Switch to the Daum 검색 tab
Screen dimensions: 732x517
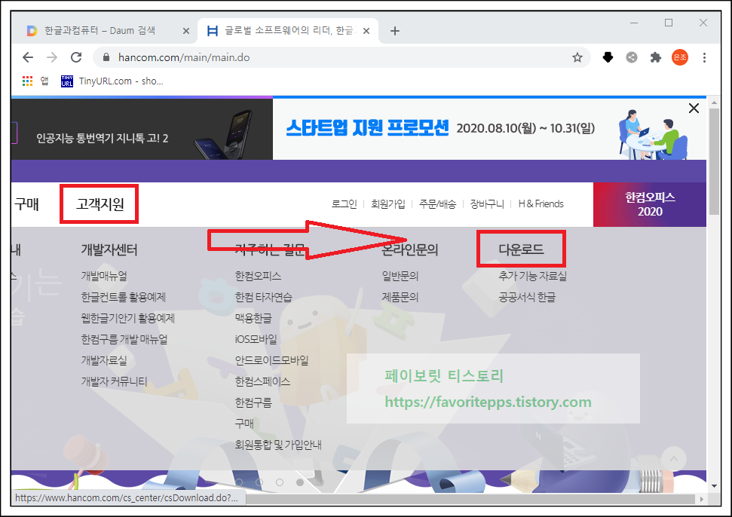point(100,31)
